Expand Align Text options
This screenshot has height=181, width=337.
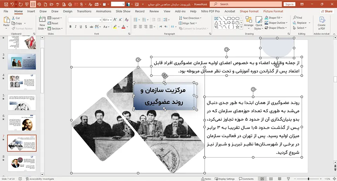(187, 23)
